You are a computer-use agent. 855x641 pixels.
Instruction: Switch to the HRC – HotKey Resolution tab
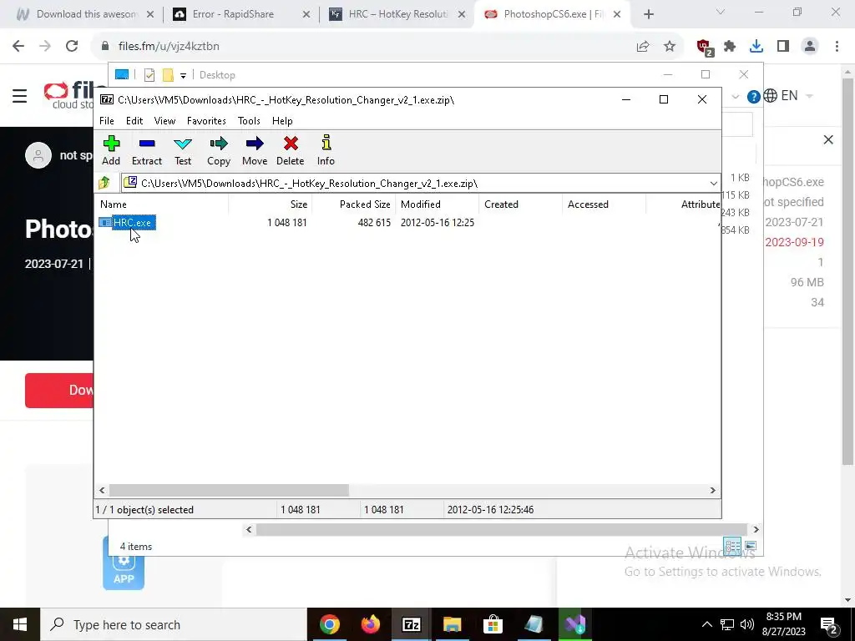click(398, 14)
